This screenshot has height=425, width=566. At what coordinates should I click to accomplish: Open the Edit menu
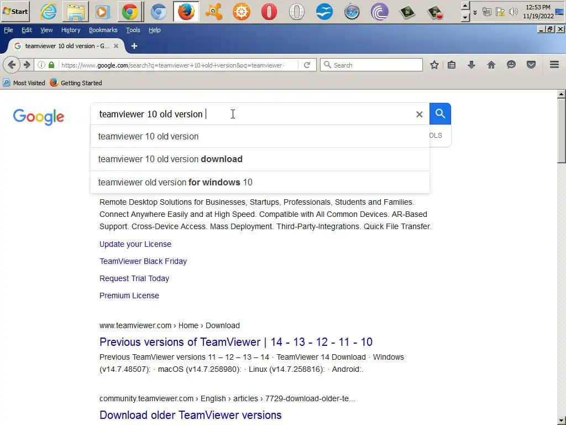[27, 30]
